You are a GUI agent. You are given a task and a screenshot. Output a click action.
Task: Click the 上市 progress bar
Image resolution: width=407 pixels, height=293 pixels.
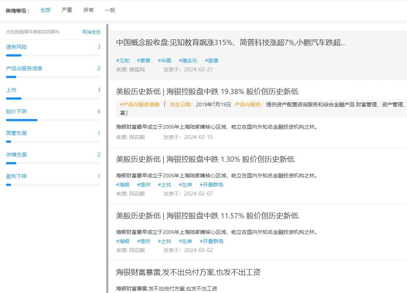[53, 99]
